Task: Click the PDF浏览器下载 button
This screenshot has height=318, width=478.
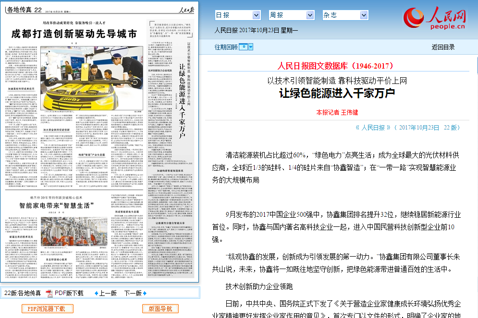Action: [47, 308]
